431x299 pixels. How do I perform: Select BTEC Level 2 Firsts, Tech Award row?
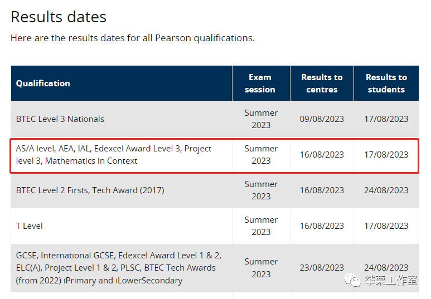215,190
